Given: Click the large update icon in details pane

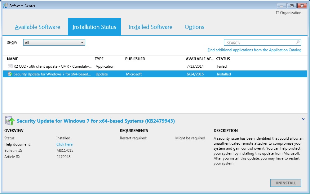Looking at the screenshot, I should click(10, 121).
